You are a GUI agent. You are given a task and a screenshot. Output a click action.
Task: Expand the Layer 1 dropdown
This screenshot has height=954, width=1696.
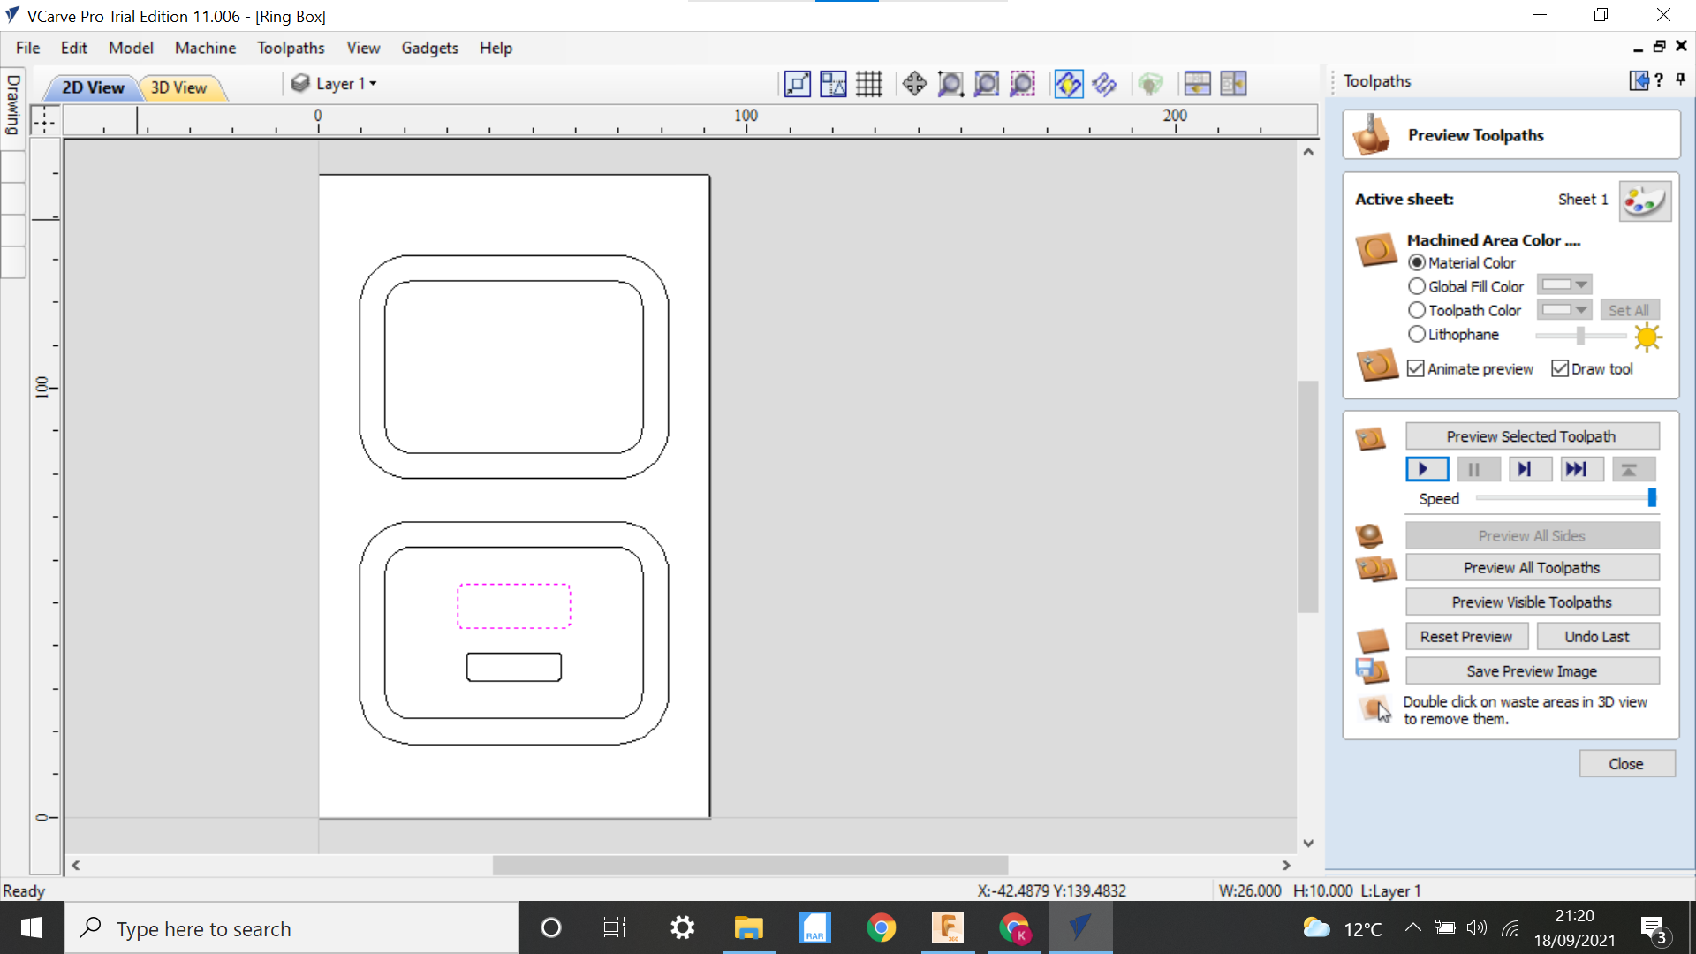tap(372, 83)
